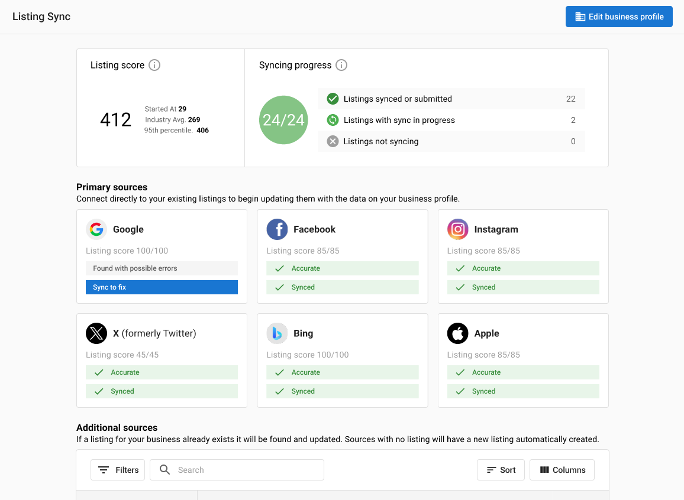This screenshot has height=500, width=684.
Task: Click the sync-in-progress status icon
Action: (333, 120)
